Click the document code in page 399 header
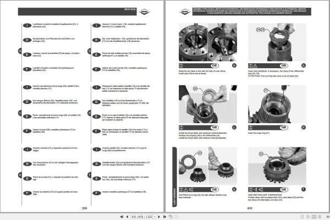Viewport: 330px width, 220px height. pyautogui.click(x=130, y=9)
